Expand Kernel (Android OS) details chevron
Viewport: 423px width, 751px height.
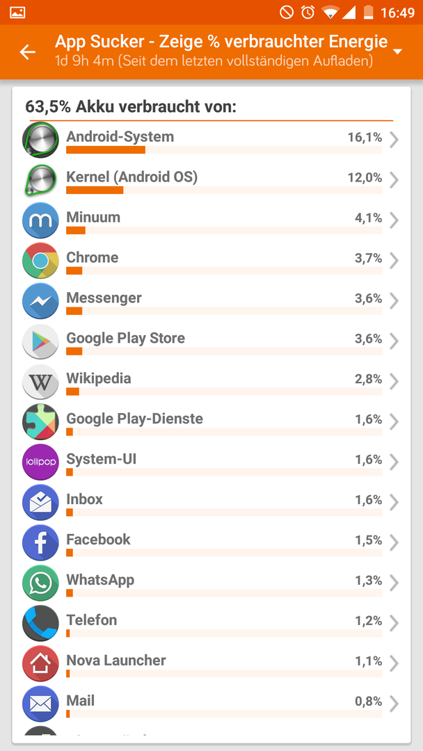click(x=394, y=180)
